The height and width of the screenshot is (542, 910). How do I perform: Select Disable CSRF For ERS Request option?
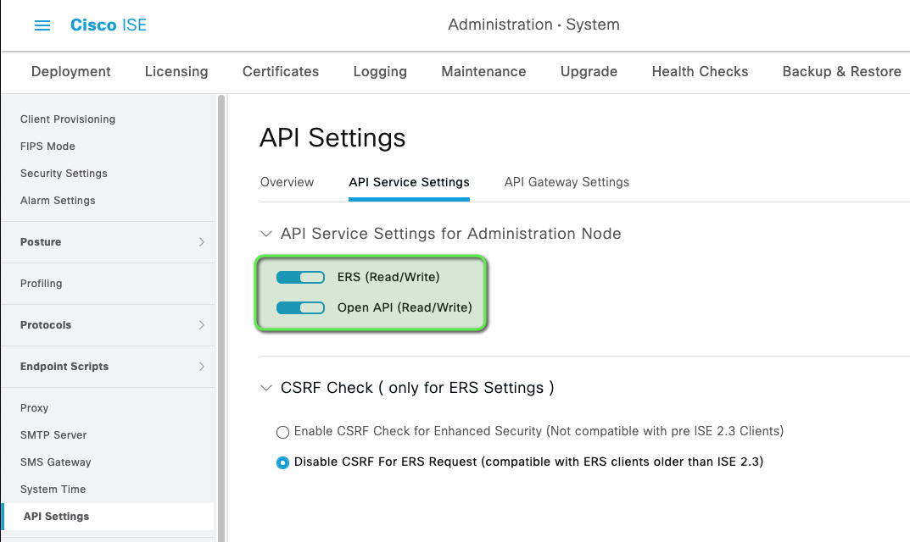[x=282, y=462]
